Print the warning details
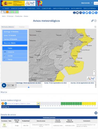98x129 pixels. pyautogui.click(x=96, y=113)
